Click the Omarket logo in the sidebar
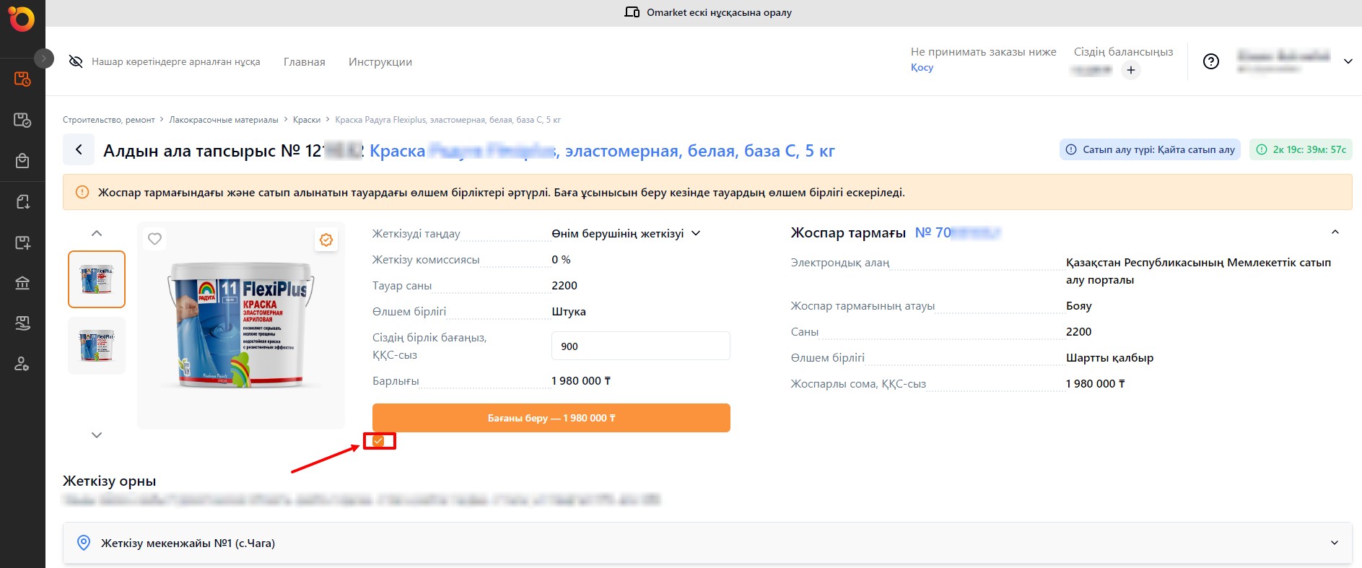Screen dimensions: 1362x568 tap(22, 19)
